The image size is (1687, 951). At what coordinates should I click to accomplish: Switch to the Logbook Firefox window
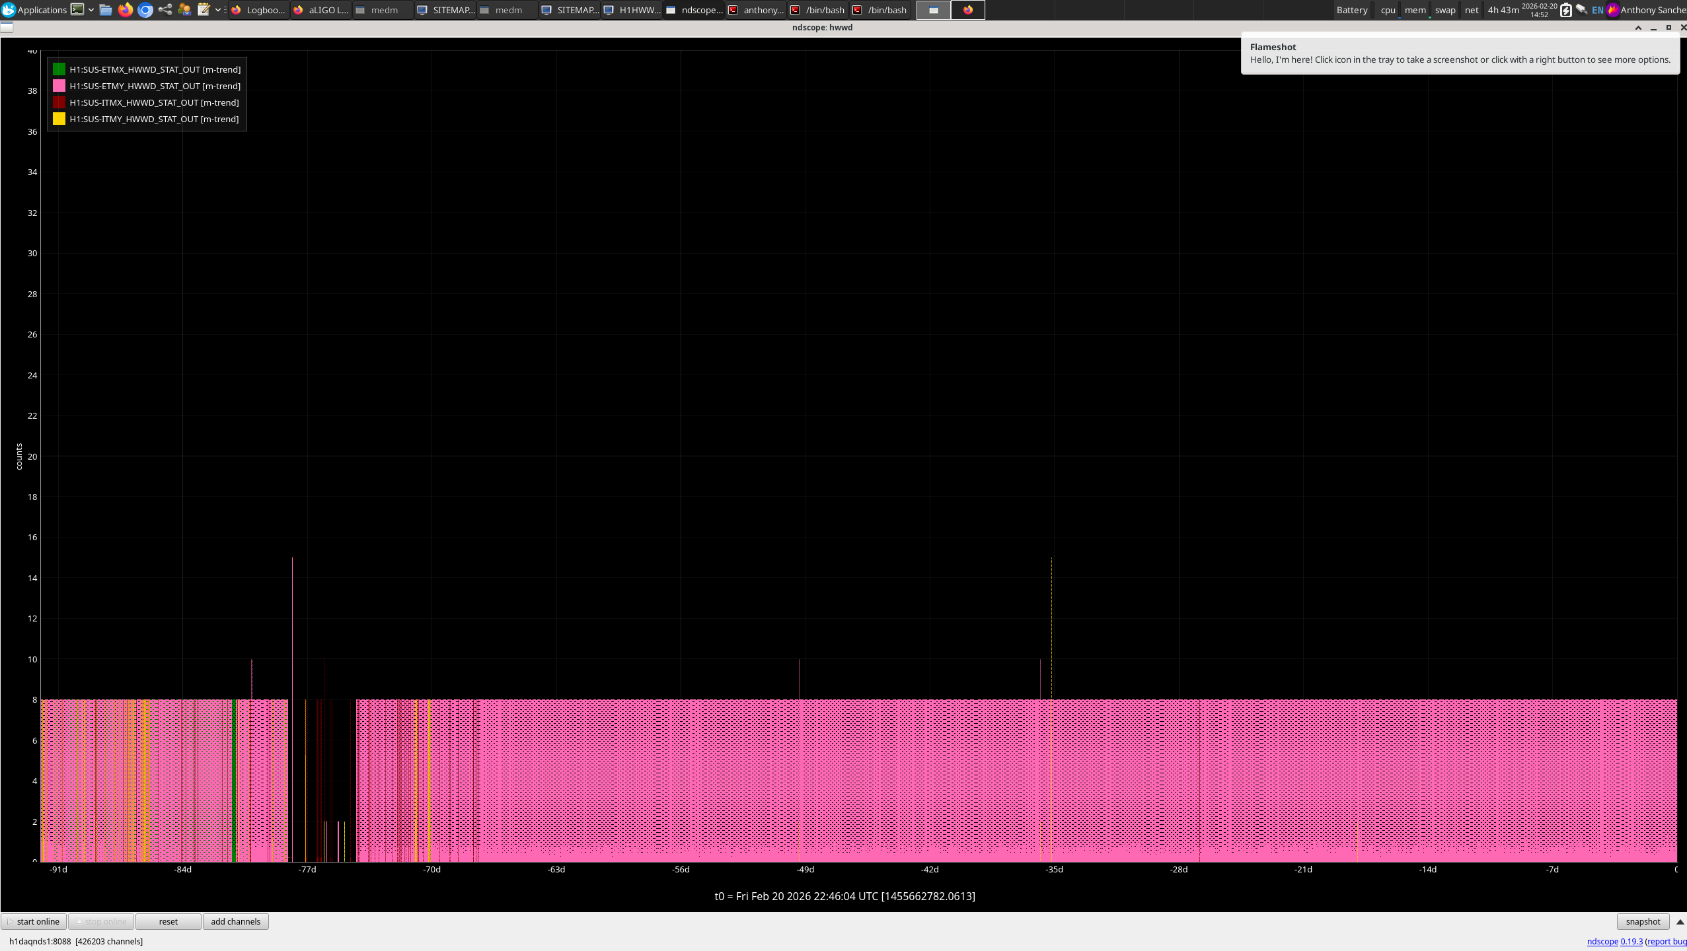[x=258, y=10]
